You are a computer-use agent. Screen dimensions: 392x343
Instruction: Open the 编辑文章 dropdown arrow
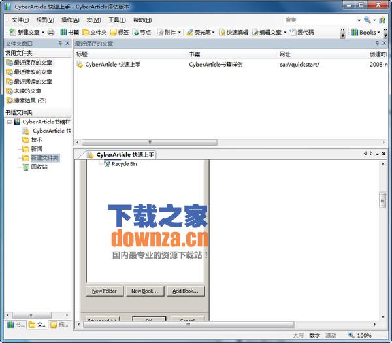pyautogui.click(x=285, y=33)
